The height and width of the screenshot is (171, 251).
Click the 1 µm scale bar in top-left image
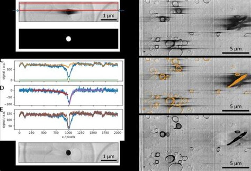pyautogui.click(x=109, y=20)
